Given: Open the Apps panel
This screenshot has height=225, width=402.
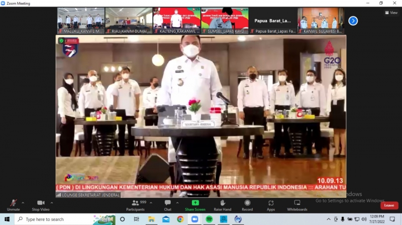Looking at the screenshot, I should pos(271,204).
